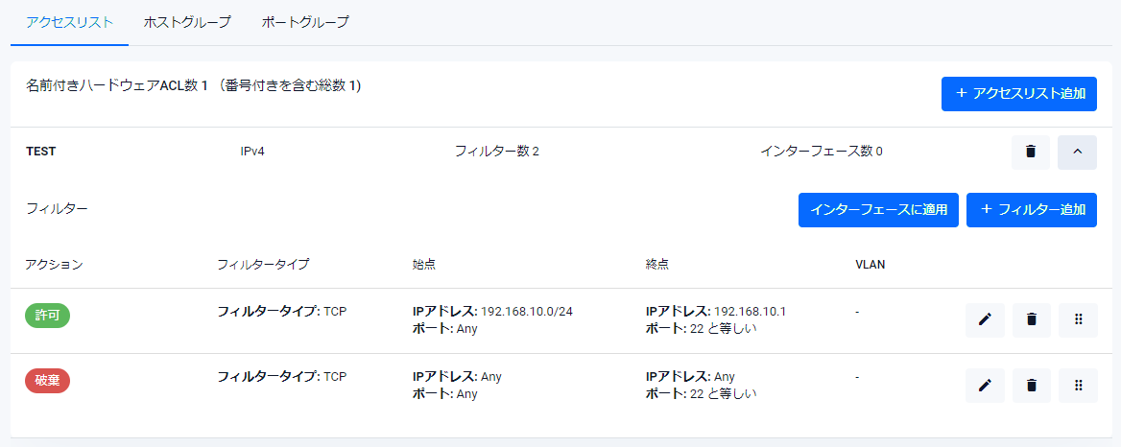1121x447 pixels.
Task: Click source address 192.168.10.0/24
Action: click(533, 312)
